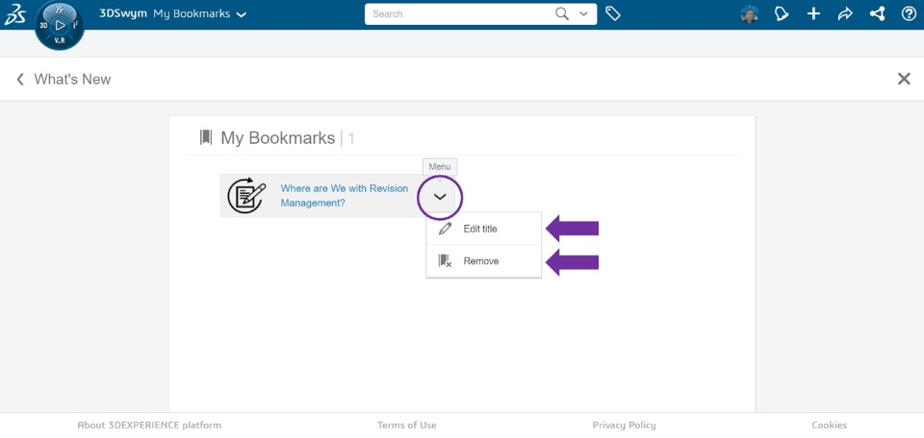The height and width of the screenshot is (438, 924).
Task: Click the share arrow icon
Action: (x=845, y=14)
